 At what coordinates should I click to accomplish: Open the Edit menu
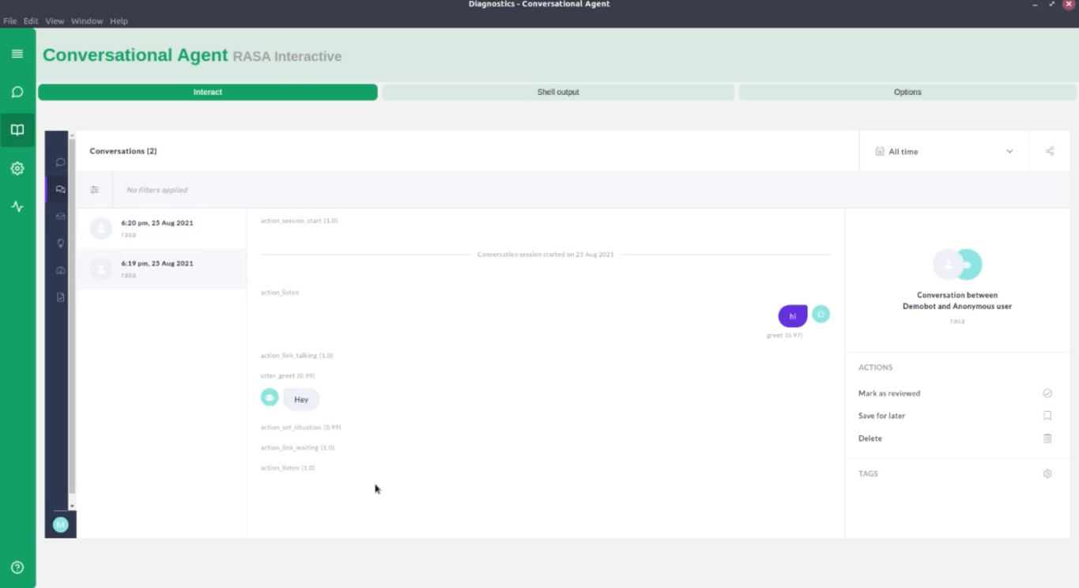click(x=31, y=21)
